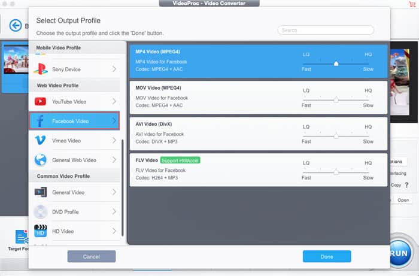Select General Web Video category

(x=75, y=160)
